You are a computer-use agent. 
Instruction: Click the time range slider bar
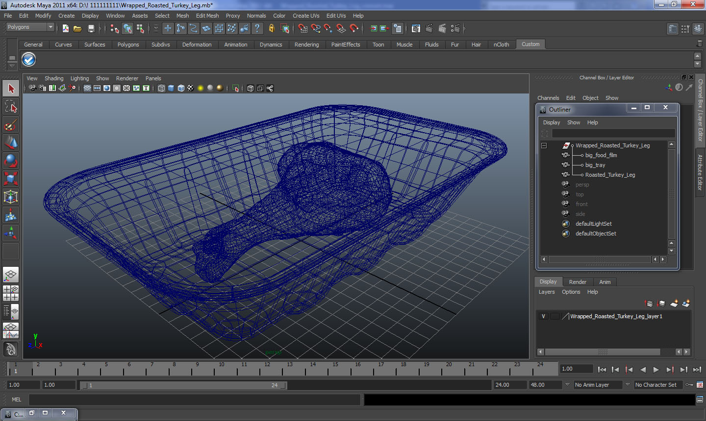pos(183,385)
